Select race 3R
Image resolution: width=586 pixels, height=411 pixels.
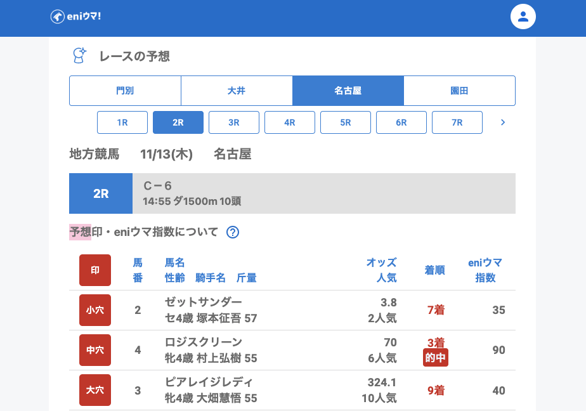tap(234, 122)
